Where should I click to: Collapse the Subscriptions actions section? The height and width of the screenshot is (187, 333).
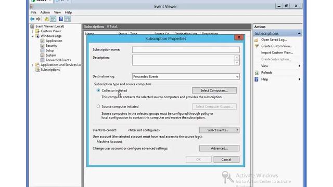(299, 33)
